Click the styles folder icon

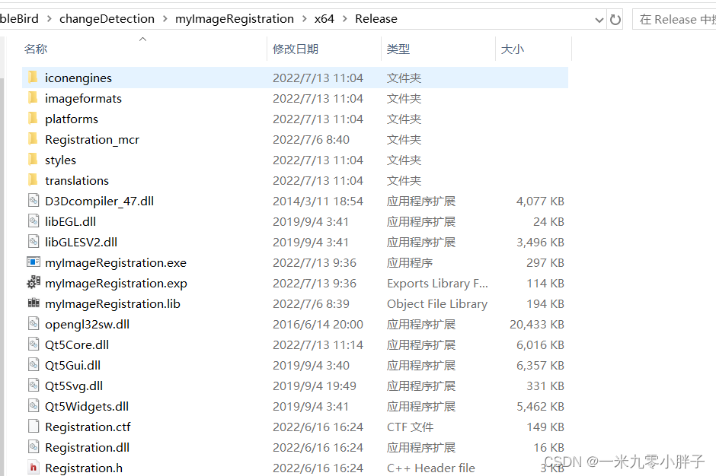(x=33, y=160)
